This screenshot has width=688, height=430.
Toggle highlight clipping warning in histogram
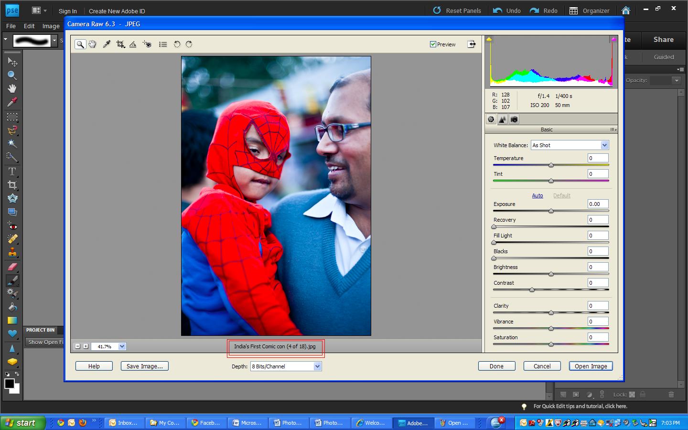pyautogui.click(x=613, y=39)
